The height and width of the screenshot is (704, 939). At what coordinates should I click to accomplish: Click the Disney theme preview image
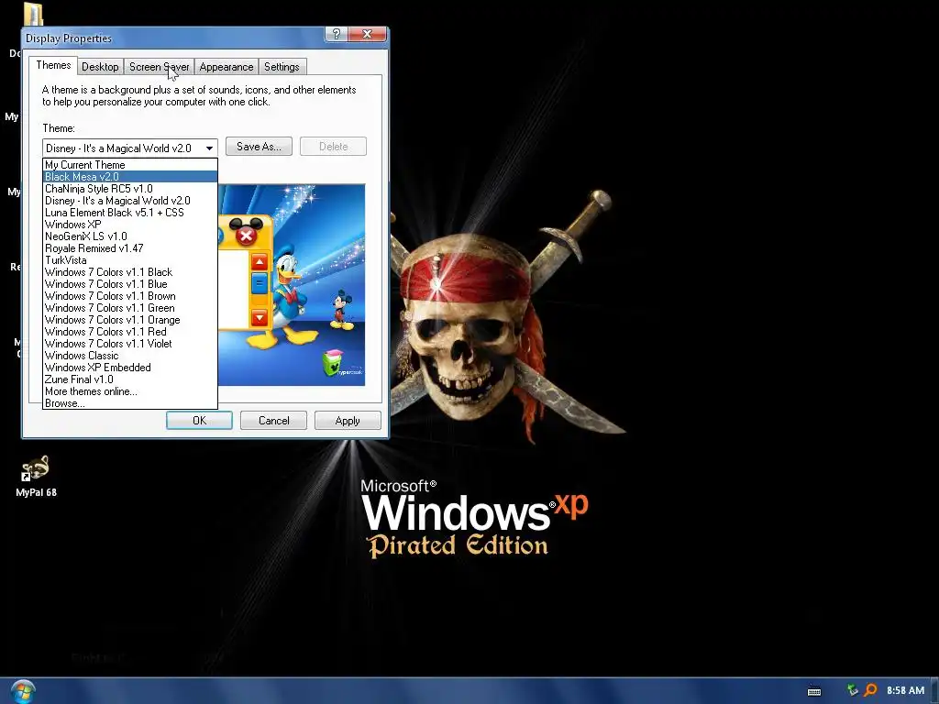[292, 285]
